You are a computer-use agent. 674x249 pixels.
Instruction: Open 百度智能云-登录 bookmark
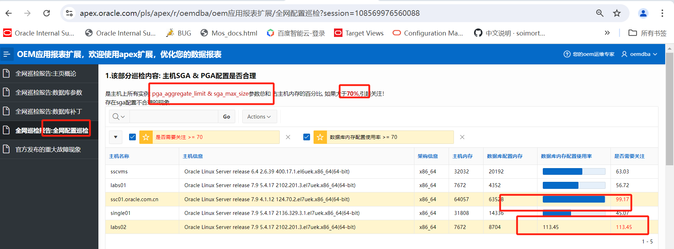click(x=296, y=33)
